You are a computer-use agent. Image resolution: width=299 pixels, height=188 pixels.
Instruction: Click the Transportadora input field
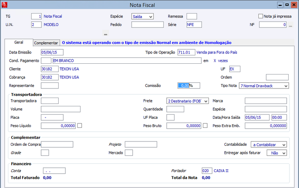(49, 101)
